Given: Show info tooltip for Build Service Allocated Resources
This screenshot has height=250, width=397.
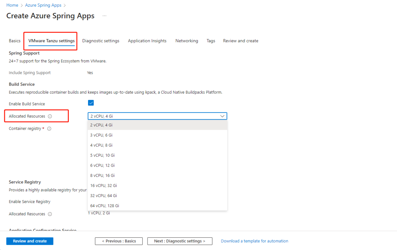Looking at the screenshot, I should click(x=50, y=116).
